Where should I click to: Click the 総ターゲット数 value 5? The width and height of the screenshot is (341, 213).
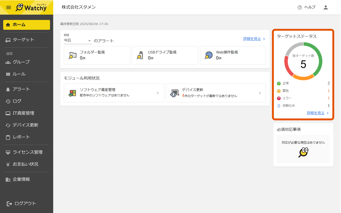[x=303, y=64]
